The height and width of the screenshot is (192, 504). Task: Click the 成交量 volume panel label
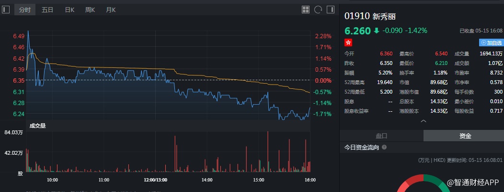(x=38, y=126)
